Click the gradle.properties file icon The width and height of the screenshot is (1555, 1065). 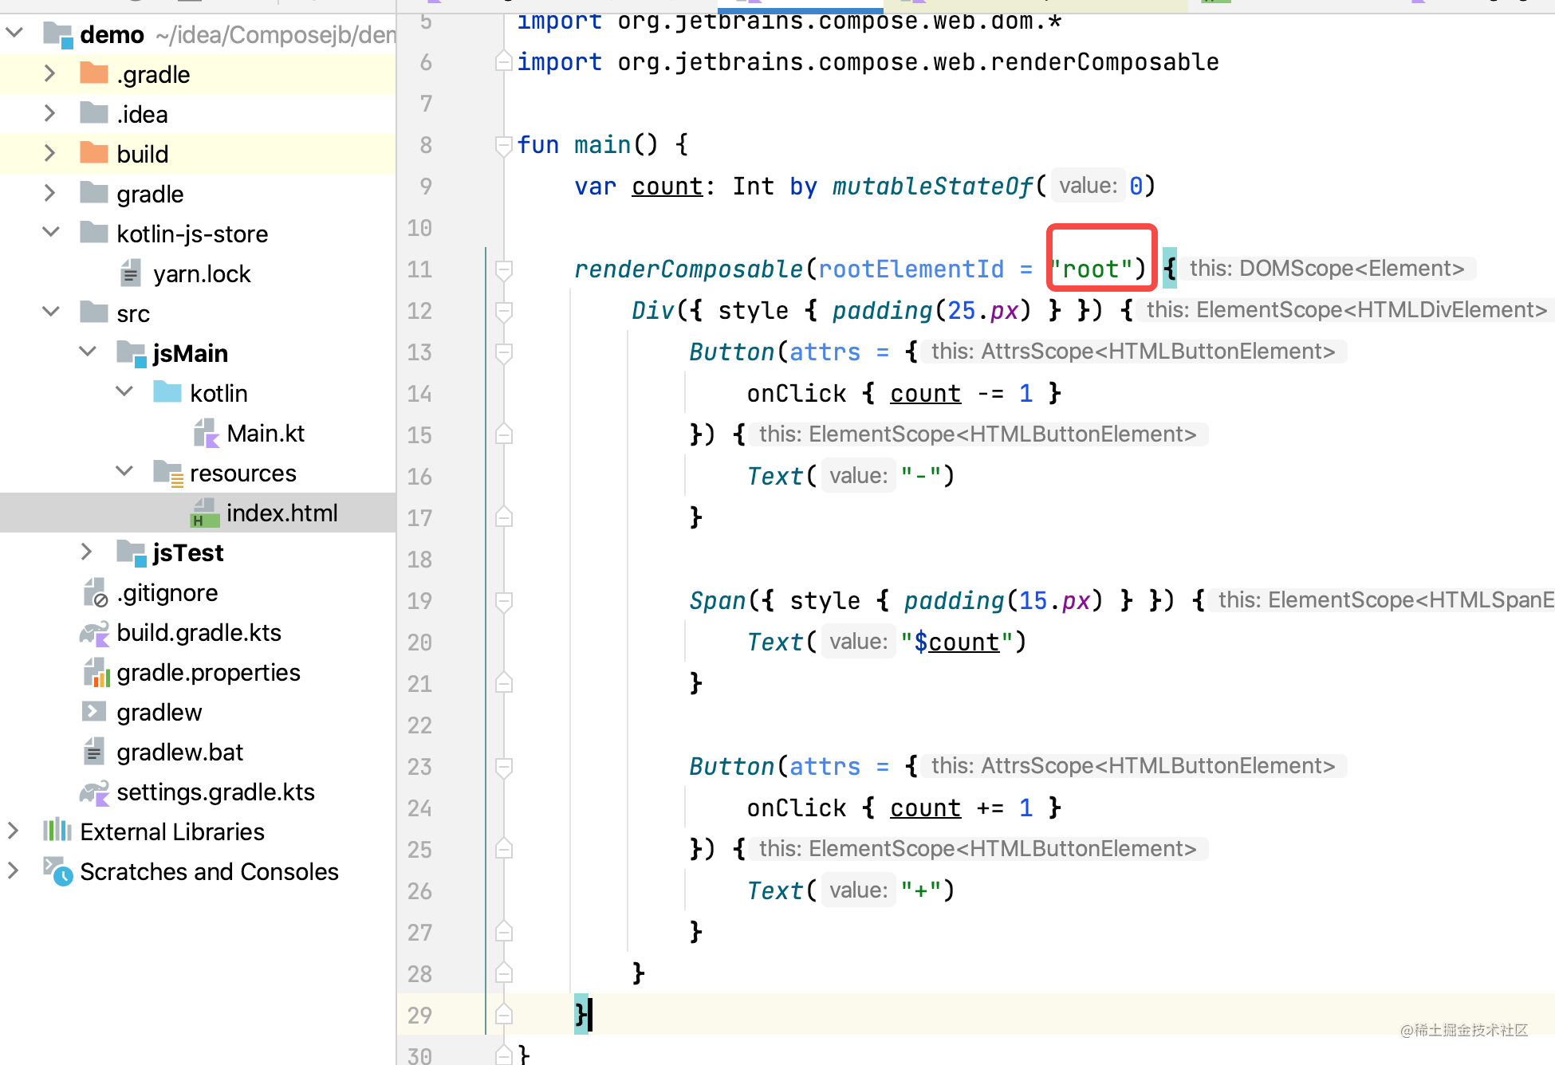point(96,673)
